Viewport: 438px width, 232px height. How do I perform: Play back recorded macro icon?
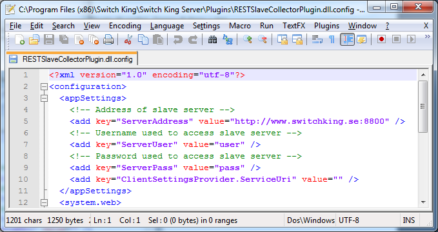(411, 39)
